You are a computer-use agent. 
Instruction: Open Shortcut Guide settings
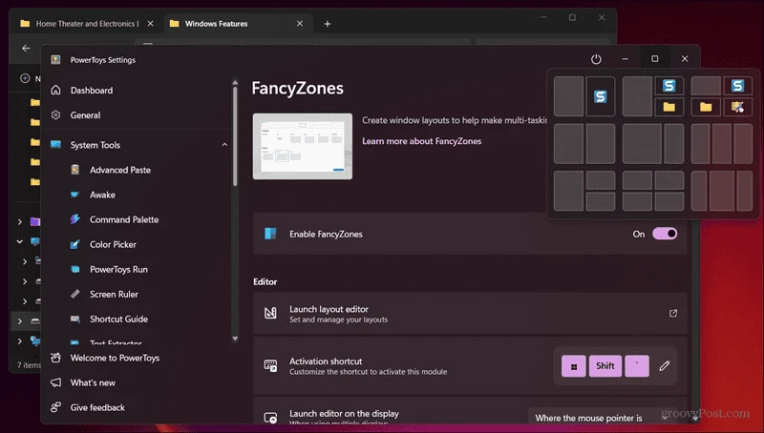[118, 319]
